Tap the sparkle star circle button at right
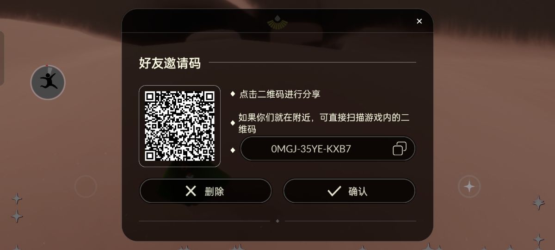 [469, 187]
